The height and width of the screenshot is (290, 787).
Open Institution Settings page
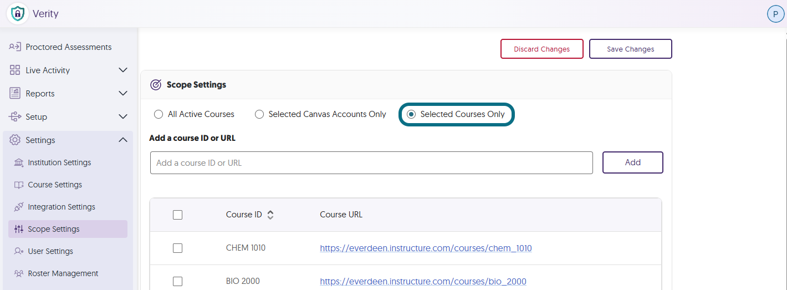[59, 162]
